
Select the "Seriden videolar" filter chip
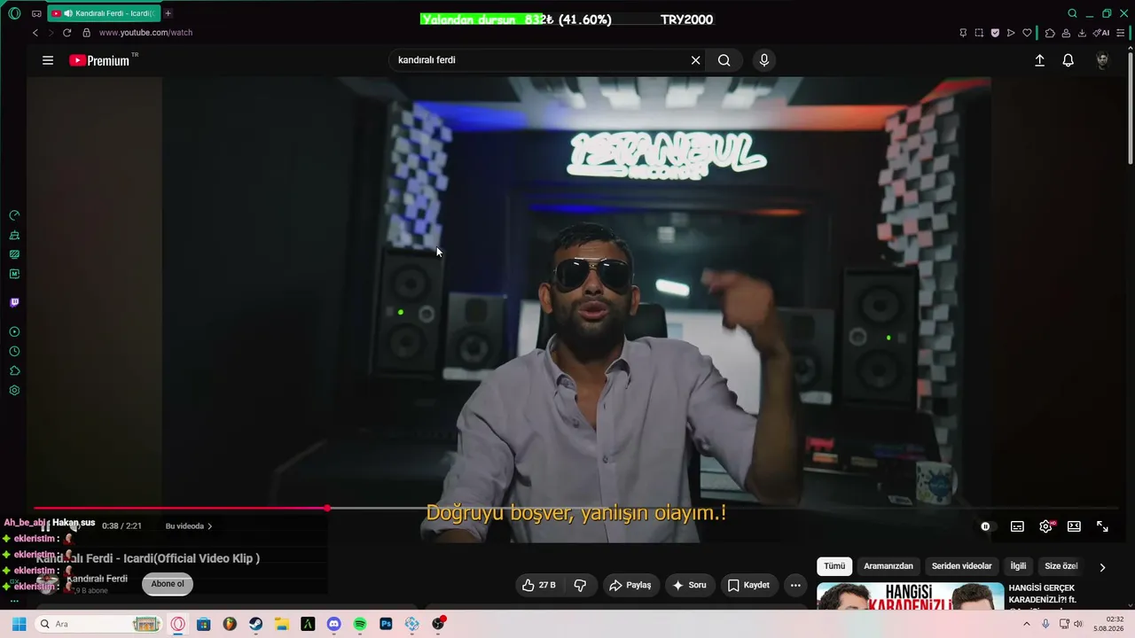[x=962, y=566]
